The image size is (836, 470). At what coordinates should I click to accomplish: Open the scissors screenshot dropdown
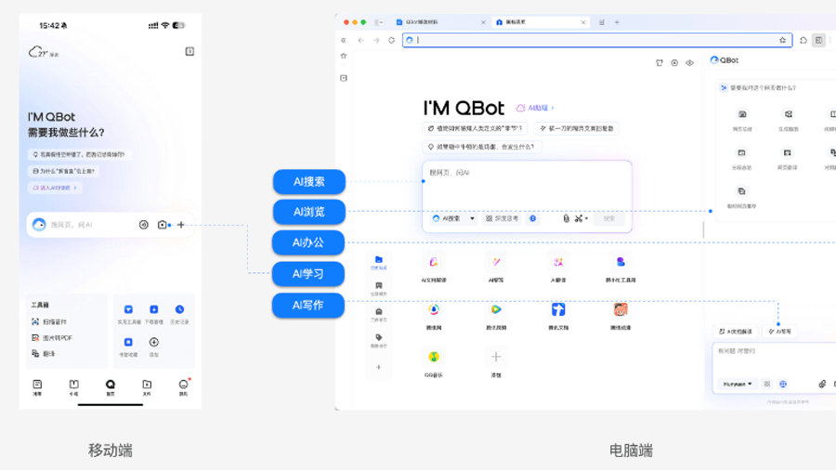coord(581,218)
